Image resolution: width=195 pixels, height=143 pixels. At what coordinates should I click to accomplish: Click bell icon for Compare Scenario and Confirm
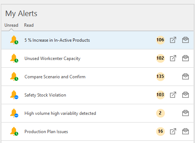point(14,76)
